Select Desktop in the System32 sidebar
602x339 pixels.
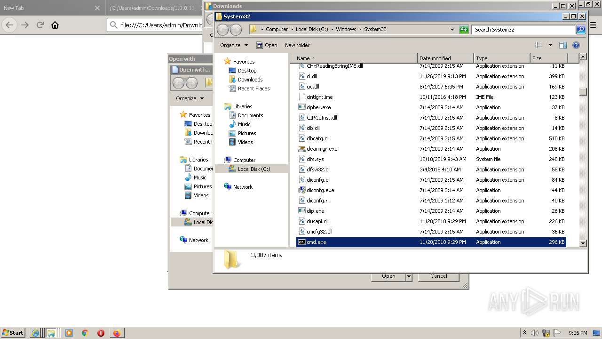pyautogui.click(x=247, y=71)
